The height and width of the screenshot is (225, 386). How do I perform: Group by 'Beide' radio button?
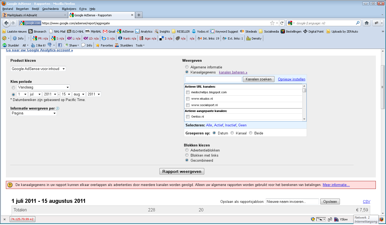(x=251, y=133)
